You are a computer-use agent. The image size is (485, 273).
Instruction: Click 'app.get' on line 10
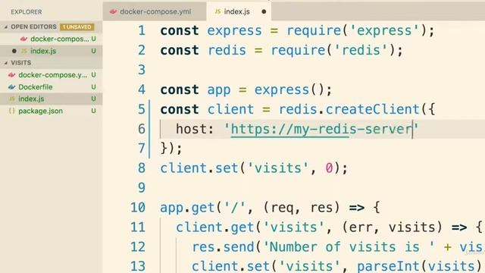coord(187,208)
